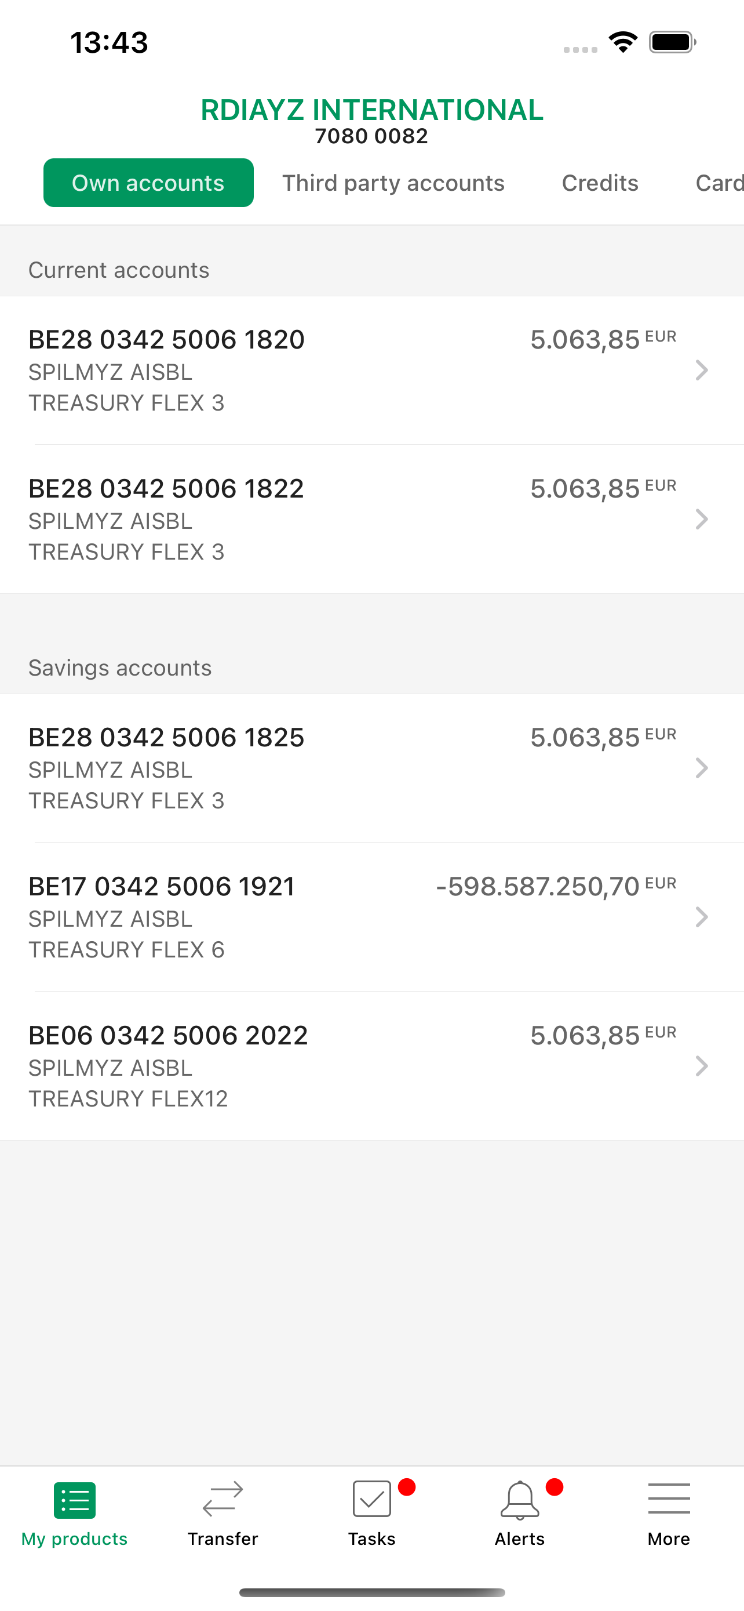The width and height of the screenshot is (744, 1611).
Task: Open the partially visible Cards tab
Action: coord(719,183)
